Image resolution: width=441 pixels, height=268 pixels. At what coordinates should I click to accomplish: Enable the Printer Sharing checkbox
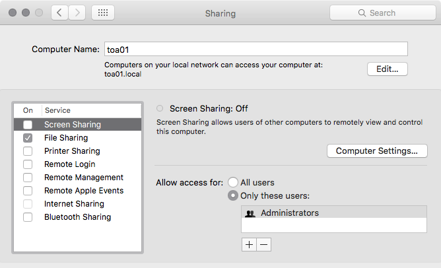tap(28, 151)
